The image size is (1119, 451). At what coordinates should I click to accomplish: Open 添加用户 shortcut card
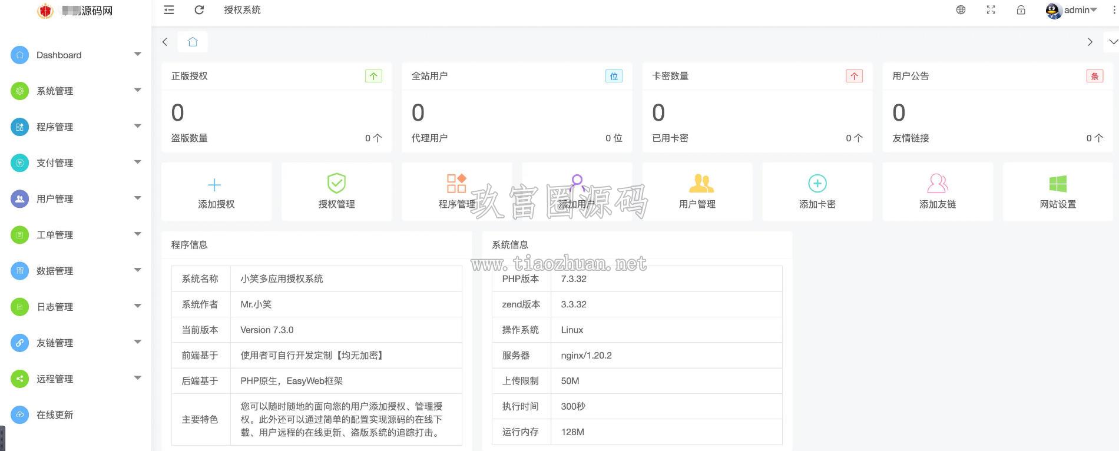click(x=577, y=192)
